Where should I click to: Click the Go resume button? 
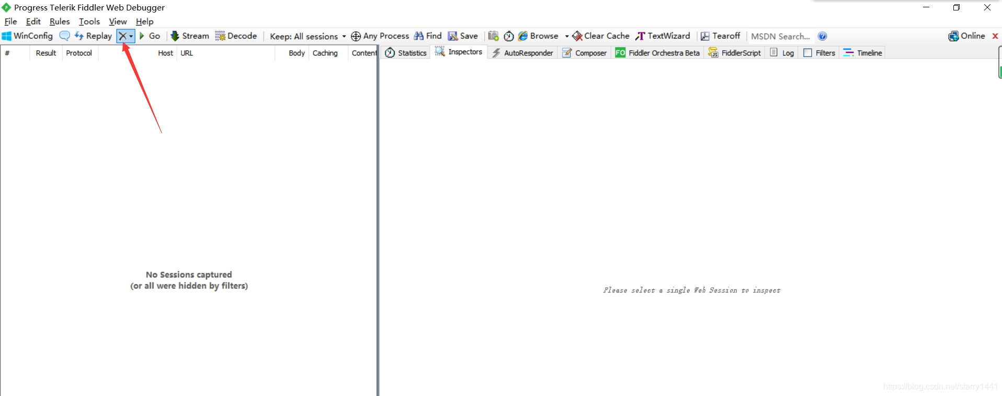(x=150, y=36)
